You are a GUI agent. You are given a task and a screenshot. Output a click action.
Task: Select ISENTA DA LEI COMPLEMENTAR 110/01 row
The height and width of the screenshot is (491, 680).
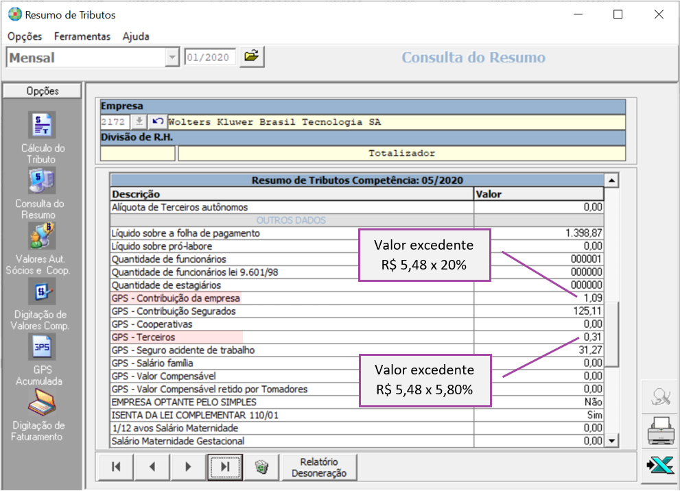(357, 415)
